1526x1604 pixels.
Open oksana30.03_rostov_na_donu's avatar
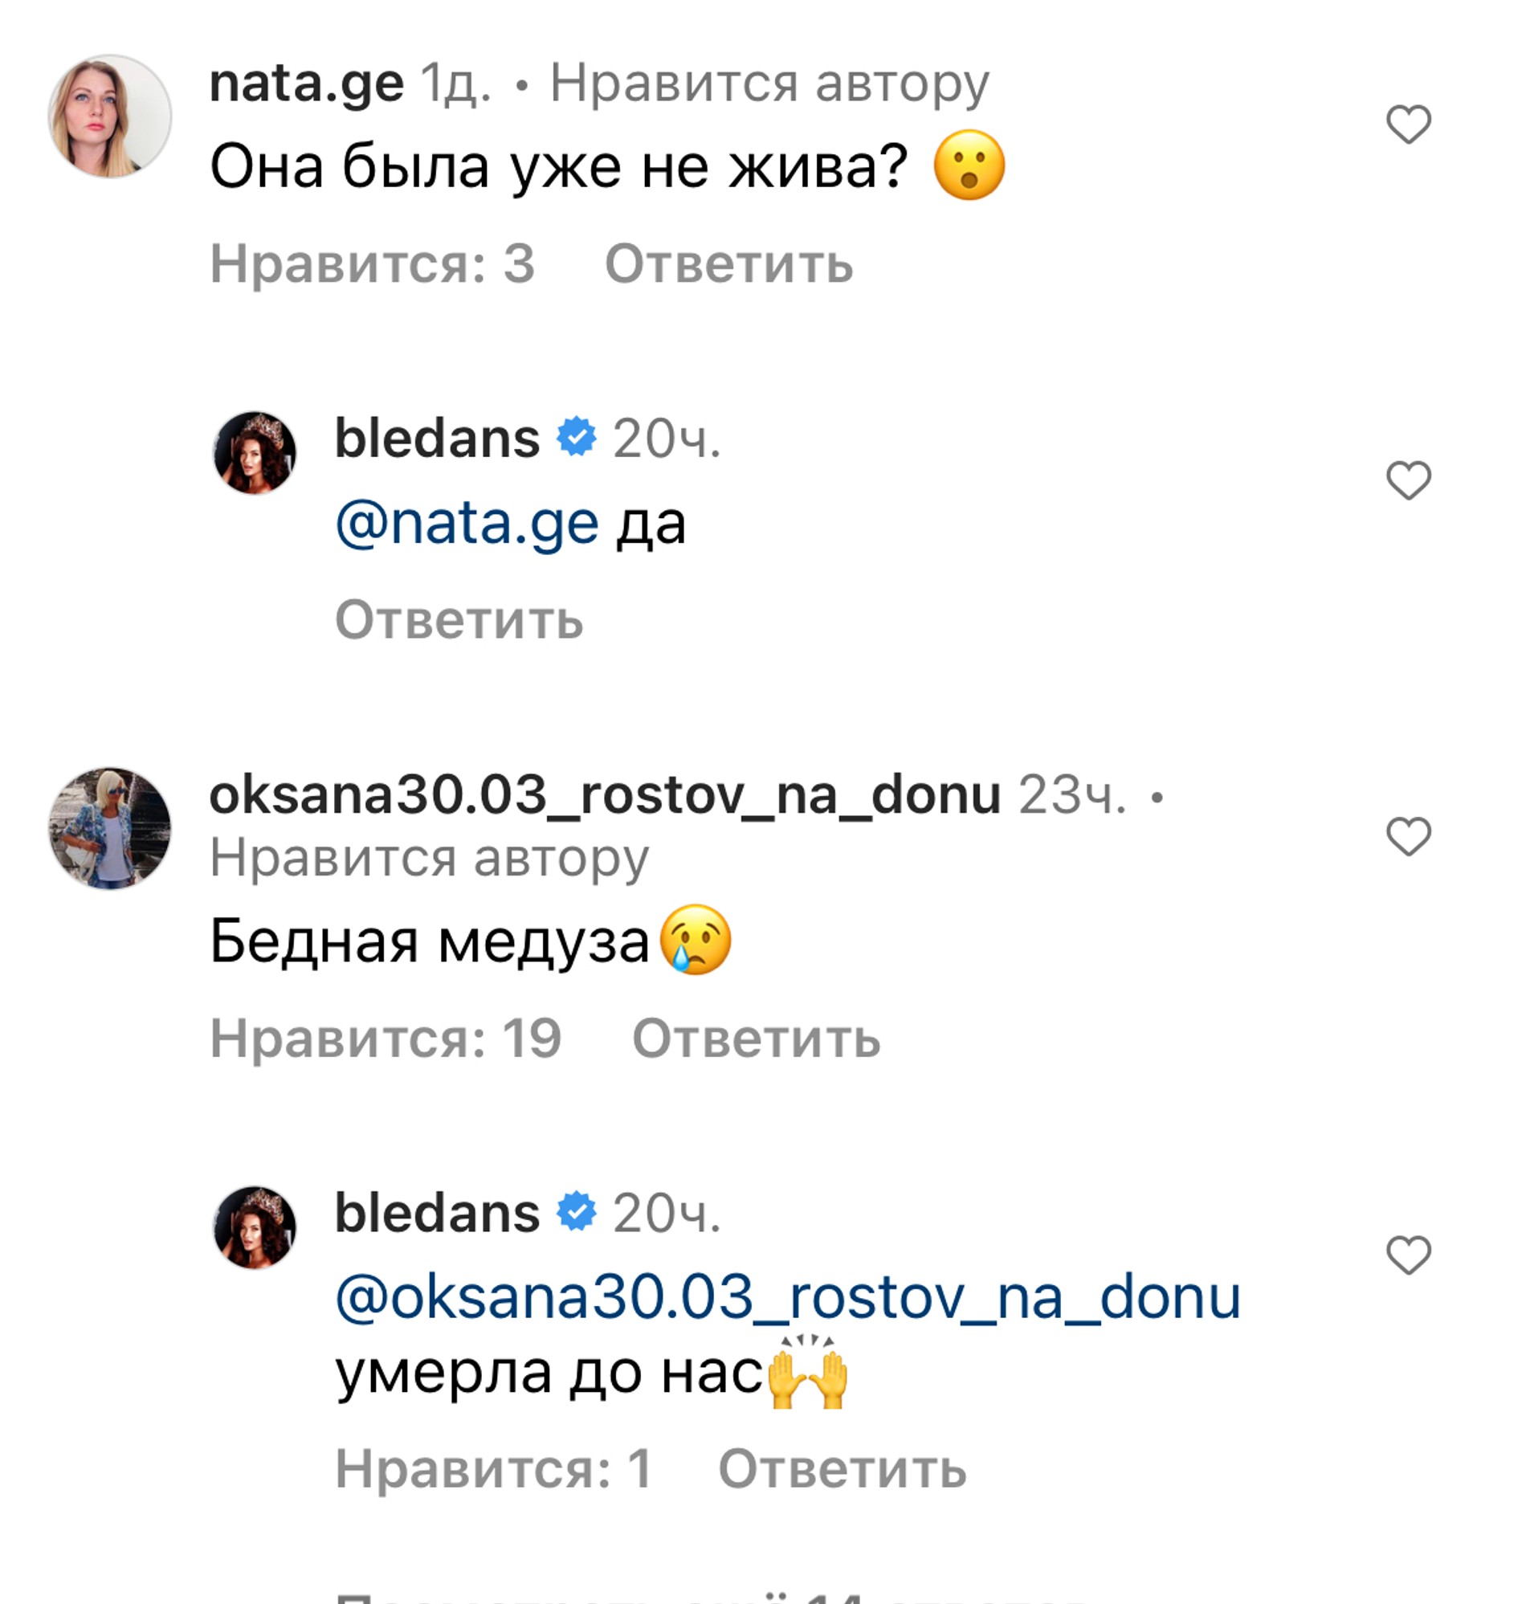[110, 828]
